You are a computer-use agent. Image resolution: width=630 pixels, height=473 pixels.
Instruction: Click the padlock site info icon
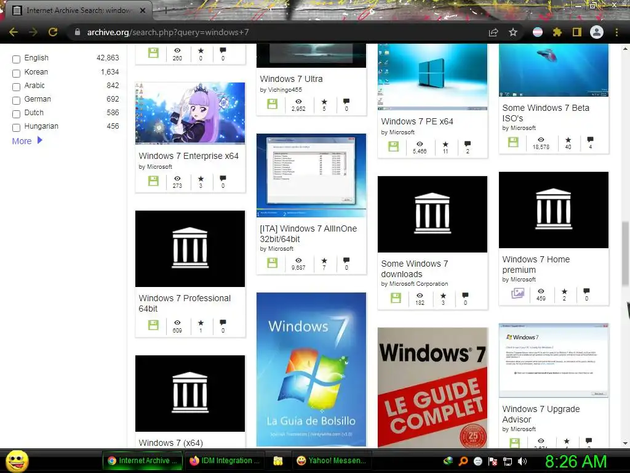[x=78, y=32]
